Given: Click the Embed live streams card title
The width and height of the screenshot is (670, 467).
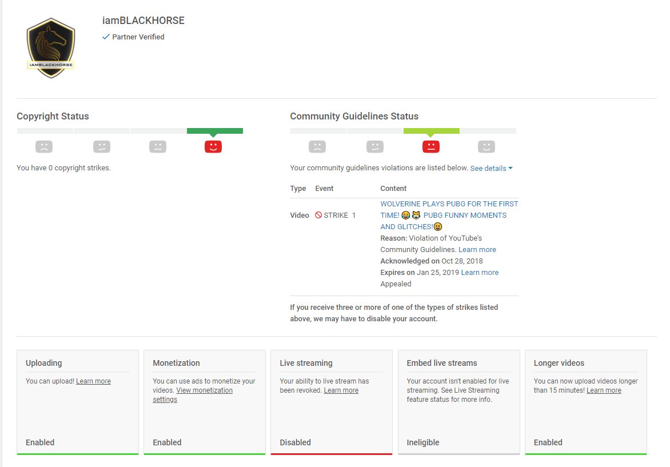Looking at the screenshot, I should coord(442,363).
